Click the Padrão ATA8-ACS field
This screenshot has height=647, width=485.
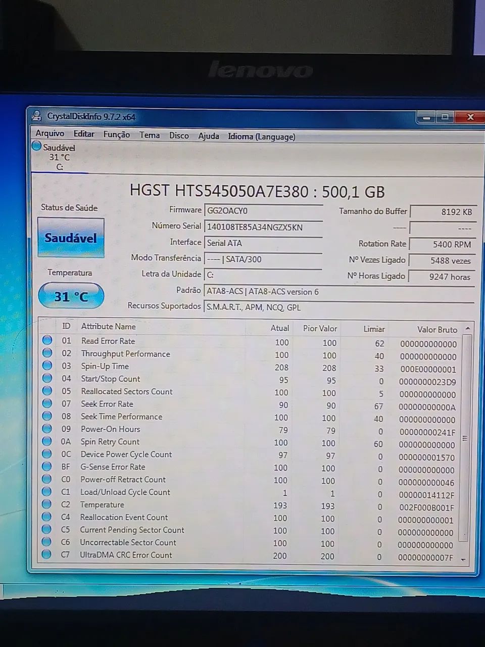pyautogui.click(x=338, y=292)
